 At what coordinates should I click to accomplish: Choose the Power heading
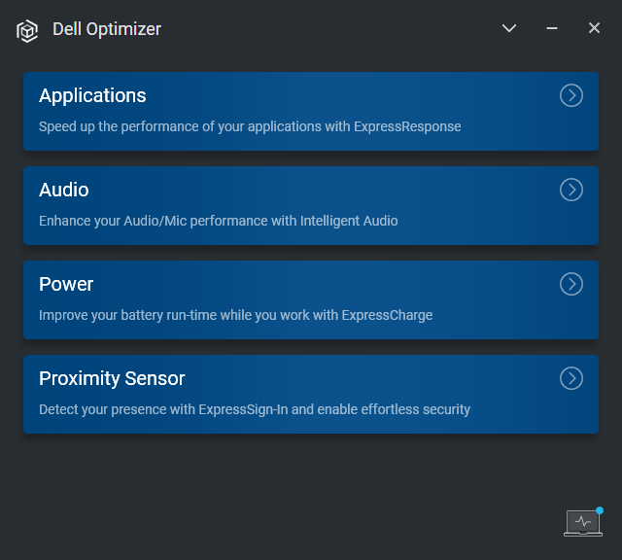[66, 284]
